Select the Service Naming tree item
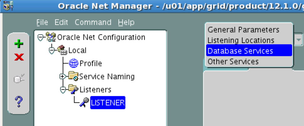 [x=107, y=77]
